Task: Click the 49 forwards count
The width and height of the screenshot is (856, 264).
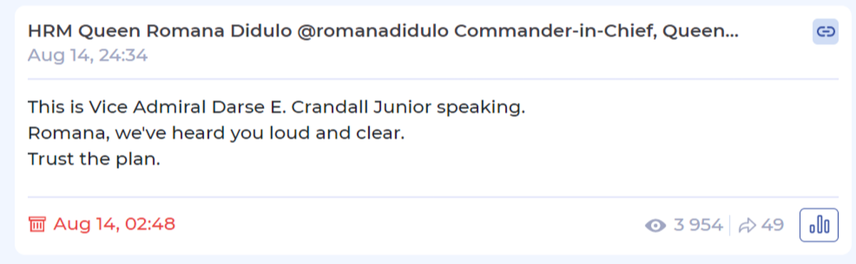Action: [773, 226]
